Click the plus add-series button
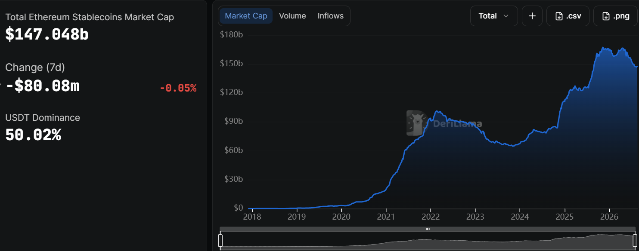Viewport: 639px width, 251px height. coord(532,16)
